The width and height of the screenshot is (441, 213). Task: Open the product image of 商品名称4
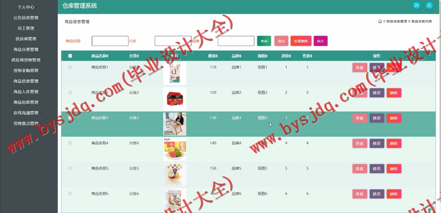coord(175,149)
